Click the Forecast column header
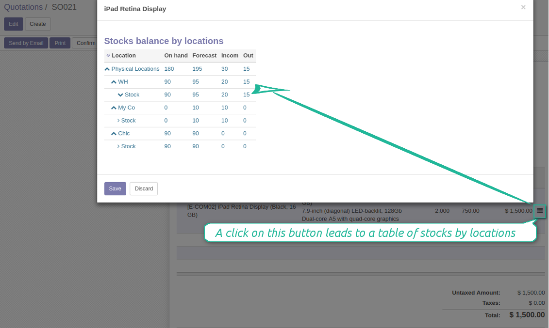 [x=204, y=56]
